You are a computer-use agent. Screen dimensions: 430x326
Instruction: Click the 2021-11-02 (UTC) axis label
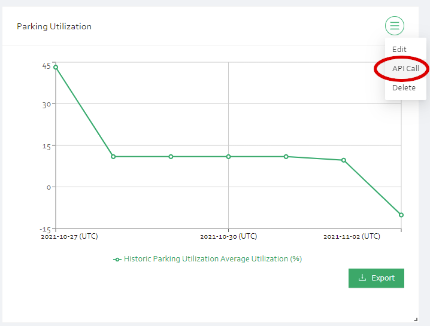(352, 236)
